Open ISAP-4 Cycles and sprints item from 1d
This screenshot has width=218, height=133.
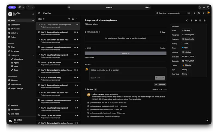[58, 116]
